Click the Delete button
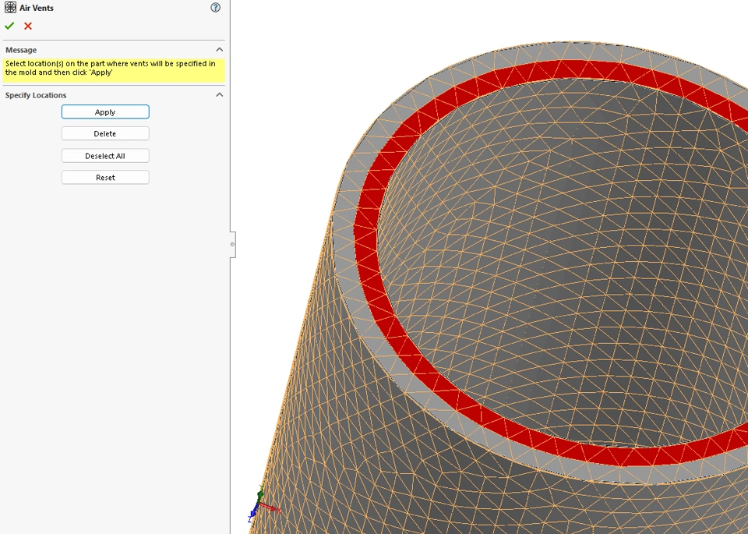This screenshot has width=748, height=534. 105,133
